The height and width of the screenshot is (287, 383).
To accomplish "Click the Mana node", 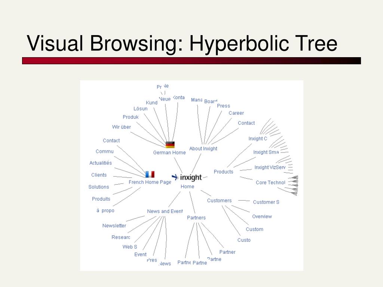I will (197, 100).
